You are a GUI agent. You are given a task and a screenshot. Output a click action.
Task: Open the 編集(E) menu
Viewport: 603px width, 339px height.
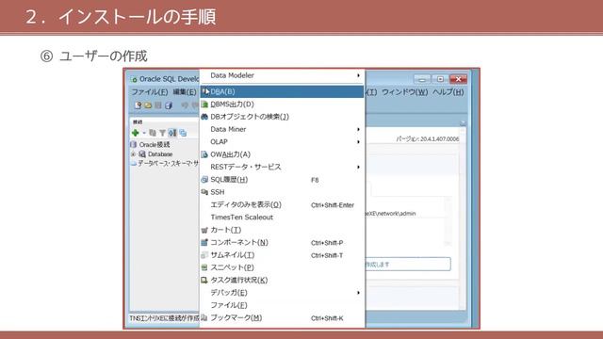tap(185, 92)
